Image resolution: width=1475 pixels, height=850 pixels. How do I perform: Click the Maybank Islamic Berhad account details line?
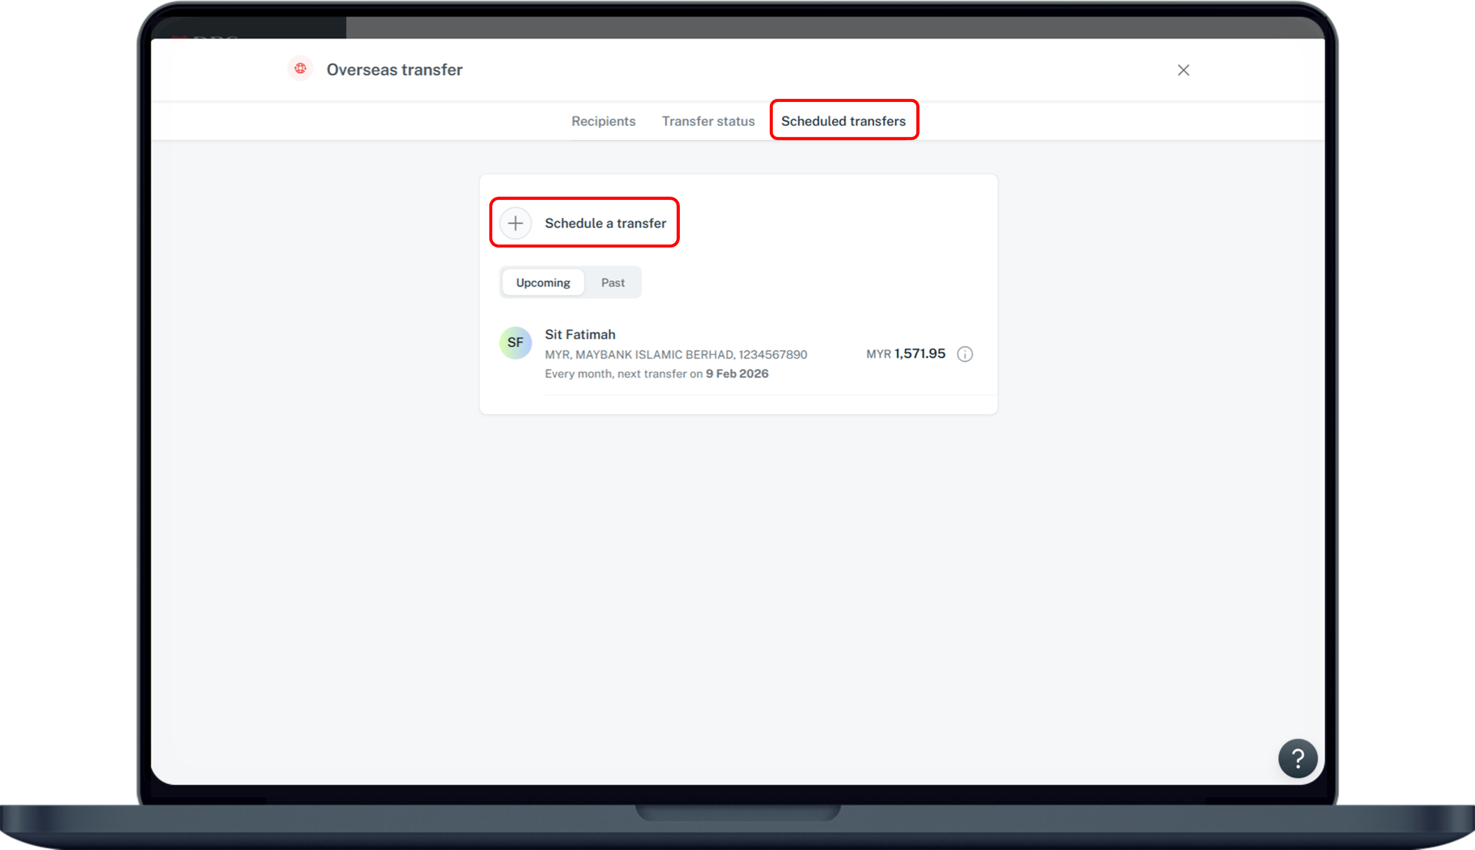click(x=675, y=354)
